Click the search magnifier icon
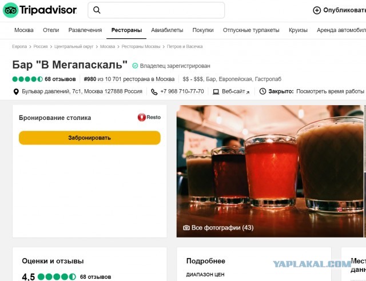The width and height of the screenshot is (366, 281). coord(97,10)
